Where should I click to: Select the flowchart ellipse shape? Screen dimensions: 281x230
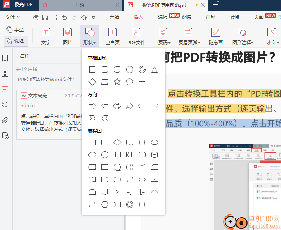point(92,155)
